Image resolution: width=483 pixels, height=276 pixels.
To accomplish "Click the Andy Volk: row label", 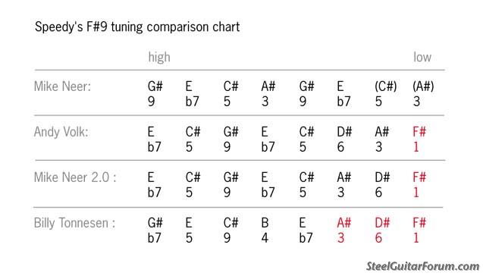I will click(x=61, y=132).
